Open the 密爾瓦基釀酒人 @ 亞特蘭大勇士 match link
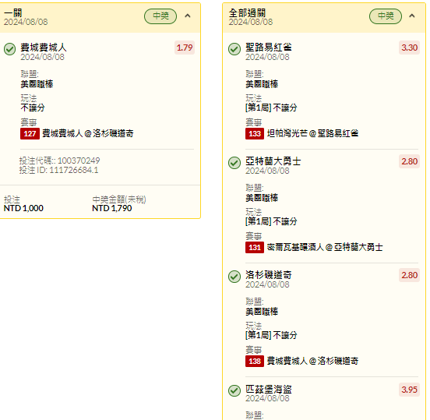This screenshot has height=420, width=430. point(325,248)
